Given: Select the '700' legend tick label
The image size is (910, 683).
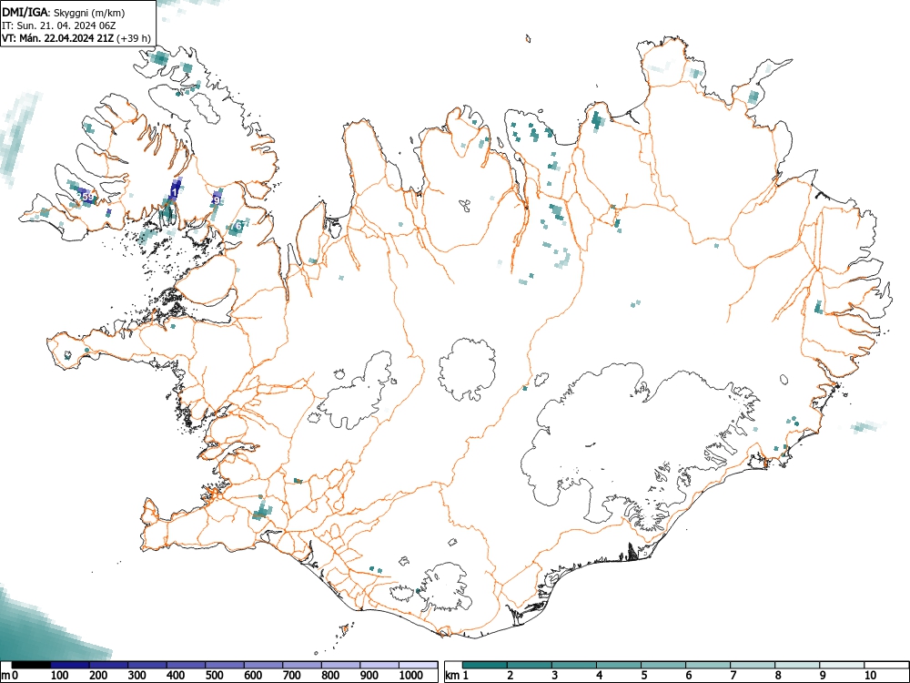Looking at the screenshot, I should (x=292, y=675).
